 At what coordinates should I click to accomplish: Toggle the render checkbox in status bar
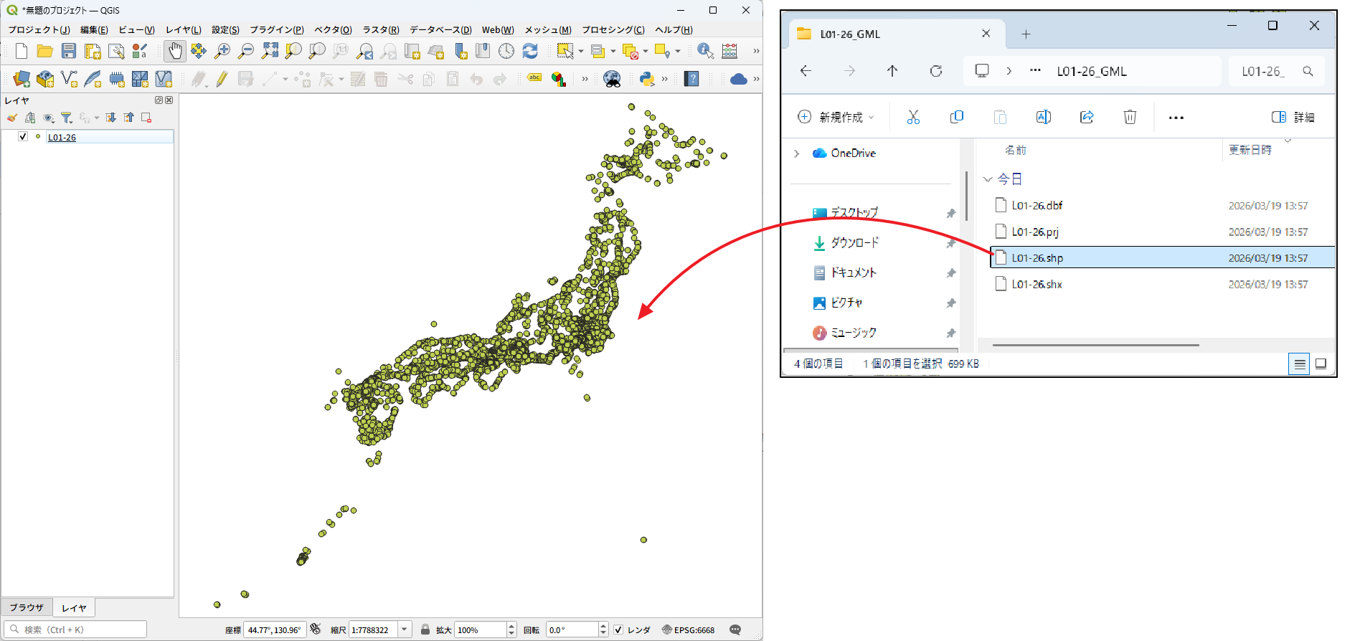point(618,630)
